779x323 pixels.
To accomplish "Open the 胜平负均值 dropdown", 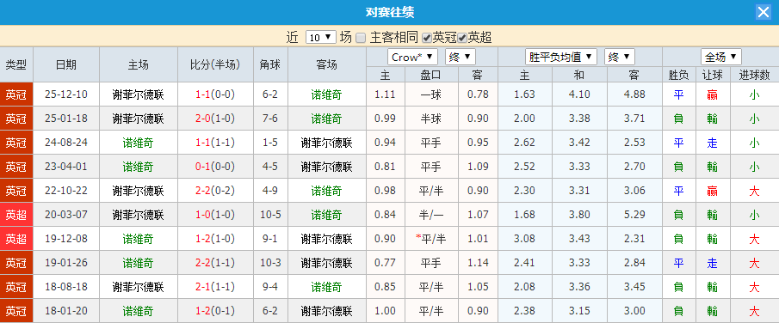I will (x=561, y=57).
